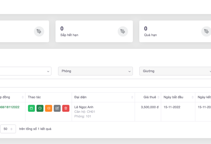Open the Phòng dropdown filter
Viewport: 211px width, 144px height.
[95, 71]
